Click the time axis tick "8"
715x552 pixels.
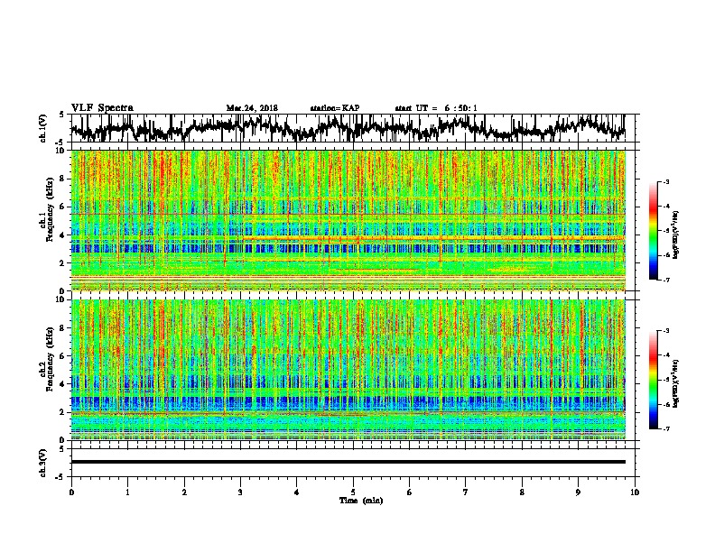(522, 492)
